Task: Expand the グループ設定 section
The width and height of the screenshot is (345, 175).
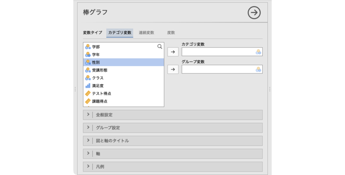Action: coord(172,128)
